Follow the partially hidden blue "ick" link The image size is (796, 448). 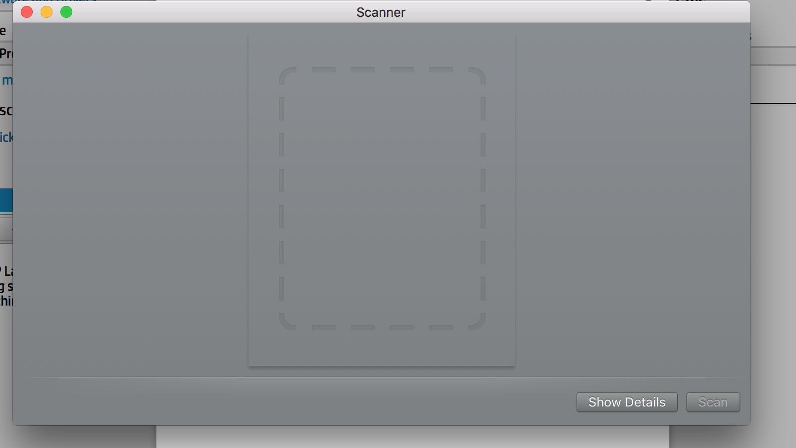point(6,137)
